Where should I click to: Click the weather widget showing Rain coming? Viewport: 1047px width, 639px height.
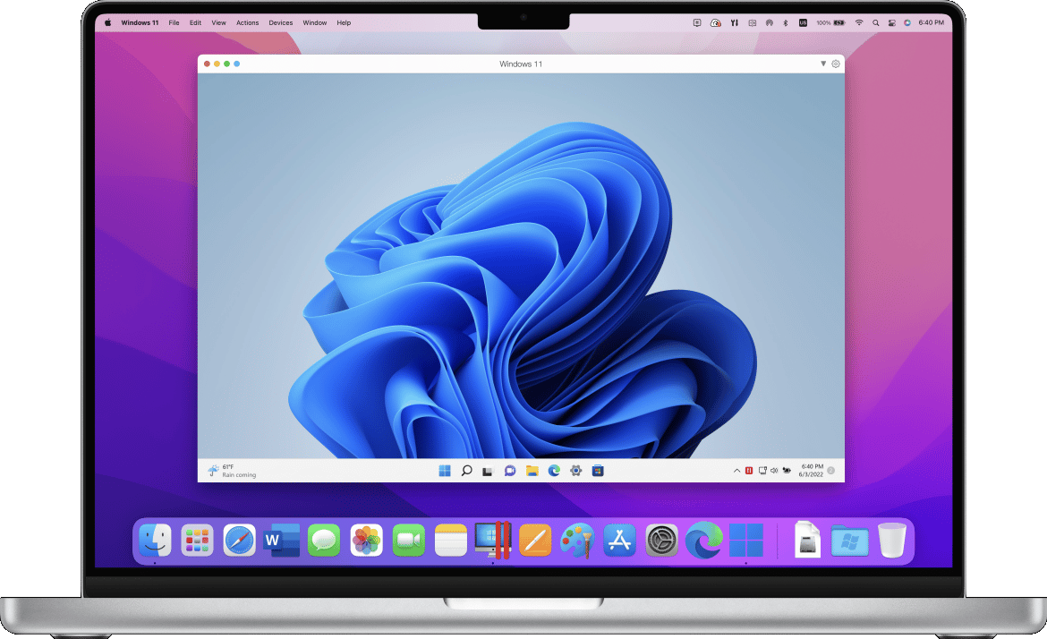coord(231,470)
